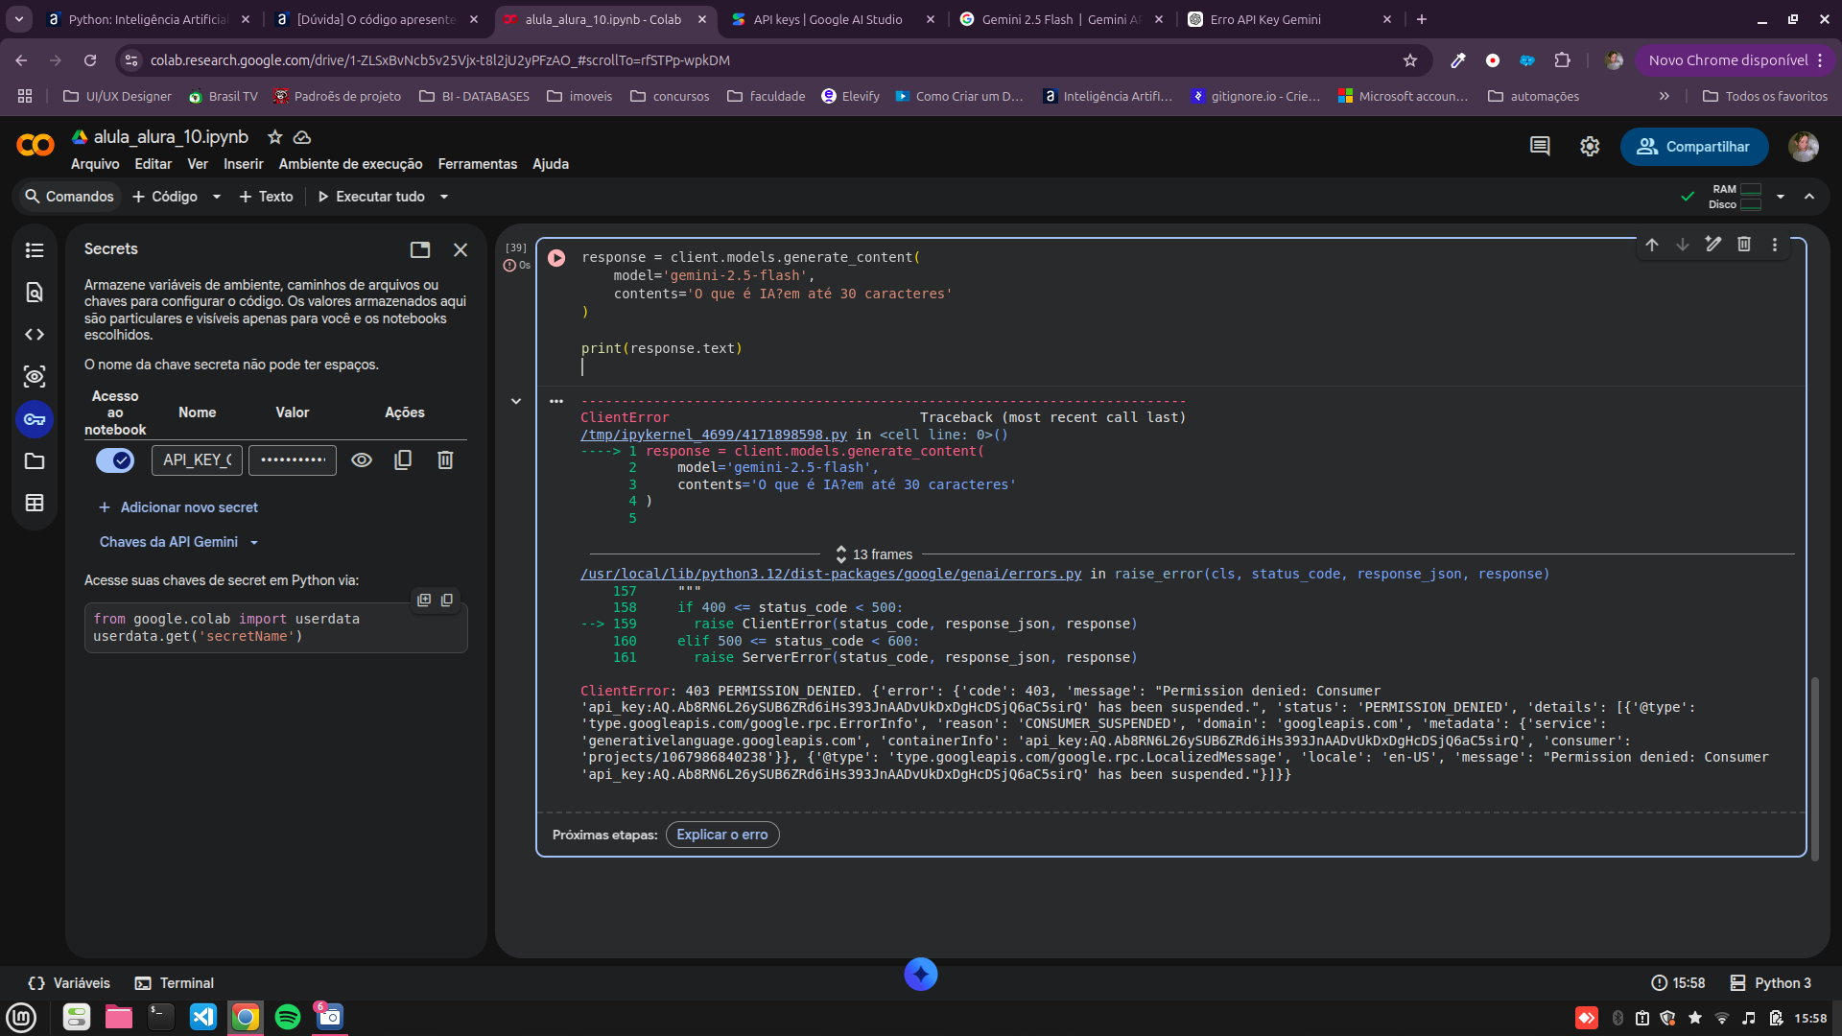This screenshot has height=1036, width=1842.
Task: Insert secrets snippet into a code cell
Action: 424,600
